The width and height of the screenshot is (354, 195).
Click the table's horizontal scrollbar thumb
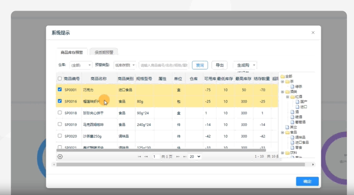(x=161, y=150)
